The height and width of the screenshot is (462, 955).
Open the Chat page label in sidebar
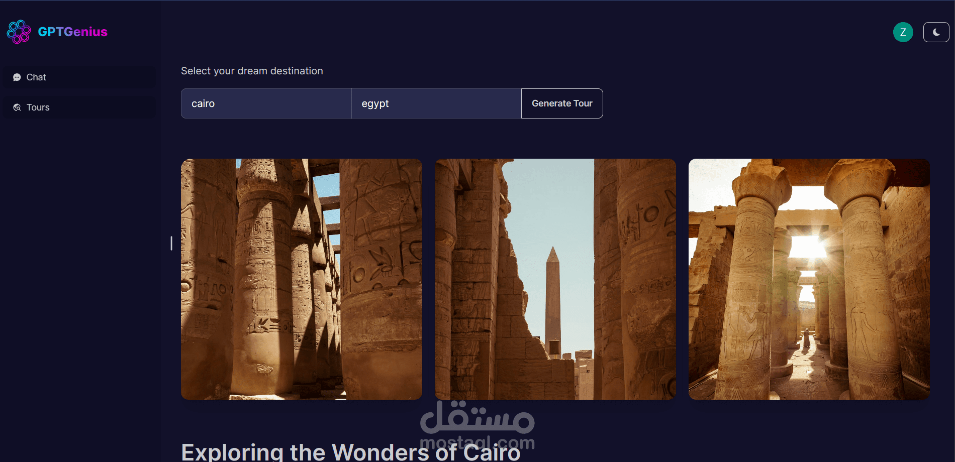point(36,77)
